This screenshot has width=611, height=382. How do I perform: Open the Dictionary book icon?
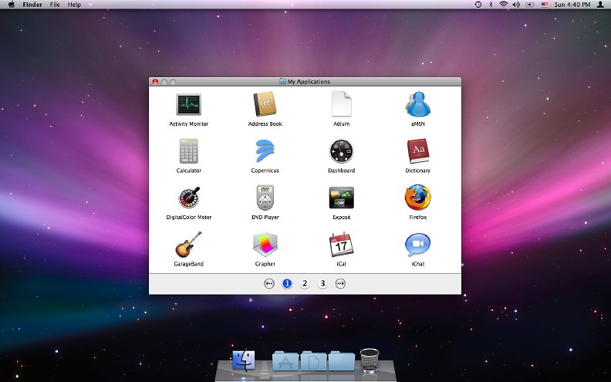[417, 150]
